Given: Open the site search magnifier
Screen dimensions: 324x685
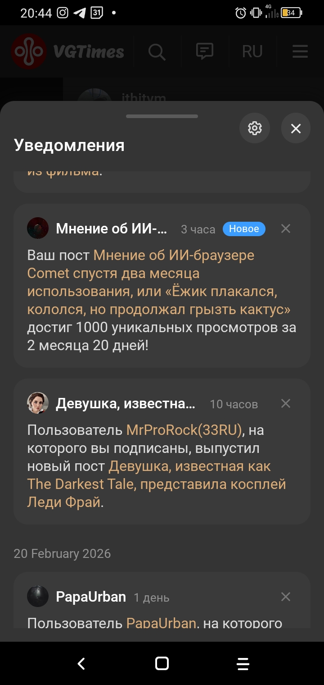Looking at the screenshot, I should pyautogui.click(x=157, y=51).
